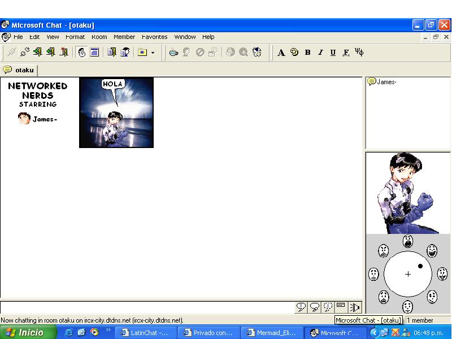Click the coffee cup Away icon
The image size is (452, 339).
pyautogui.click(x=173, y=53)
